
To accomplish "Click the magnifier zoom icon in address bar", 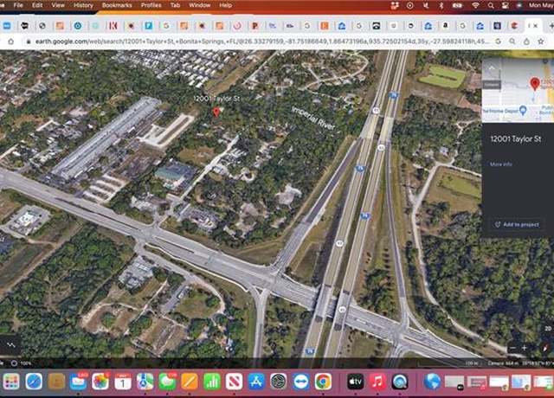I will point(512,42).
